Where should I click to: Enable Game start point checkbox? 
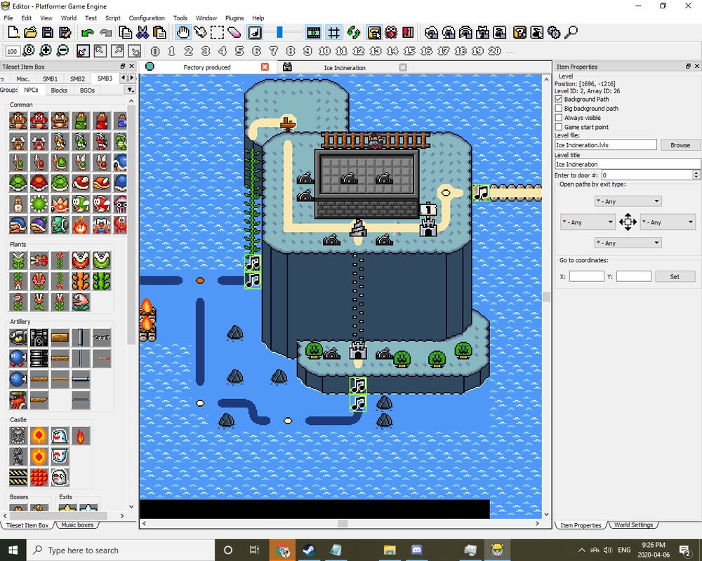click(x=558, y=127)
